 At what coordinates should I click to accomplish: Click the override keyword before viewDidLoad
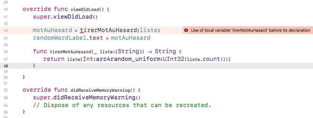pyautogui.click(x=37, y=9)
